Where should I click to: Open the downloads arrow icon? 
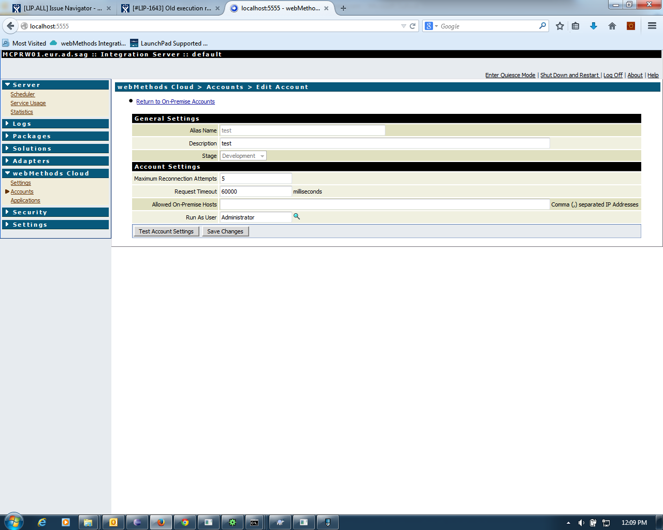[x=594, y=26]
